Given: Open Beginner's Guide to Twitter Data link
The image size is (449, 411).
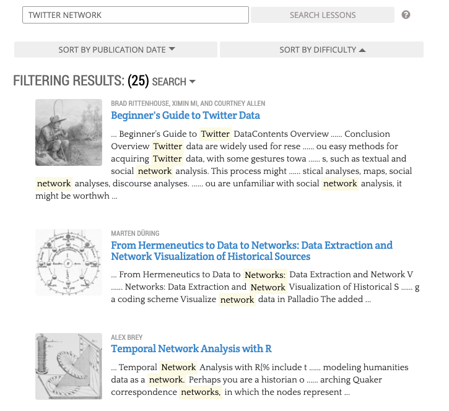Looking at the screenshot, I should 185,115.
